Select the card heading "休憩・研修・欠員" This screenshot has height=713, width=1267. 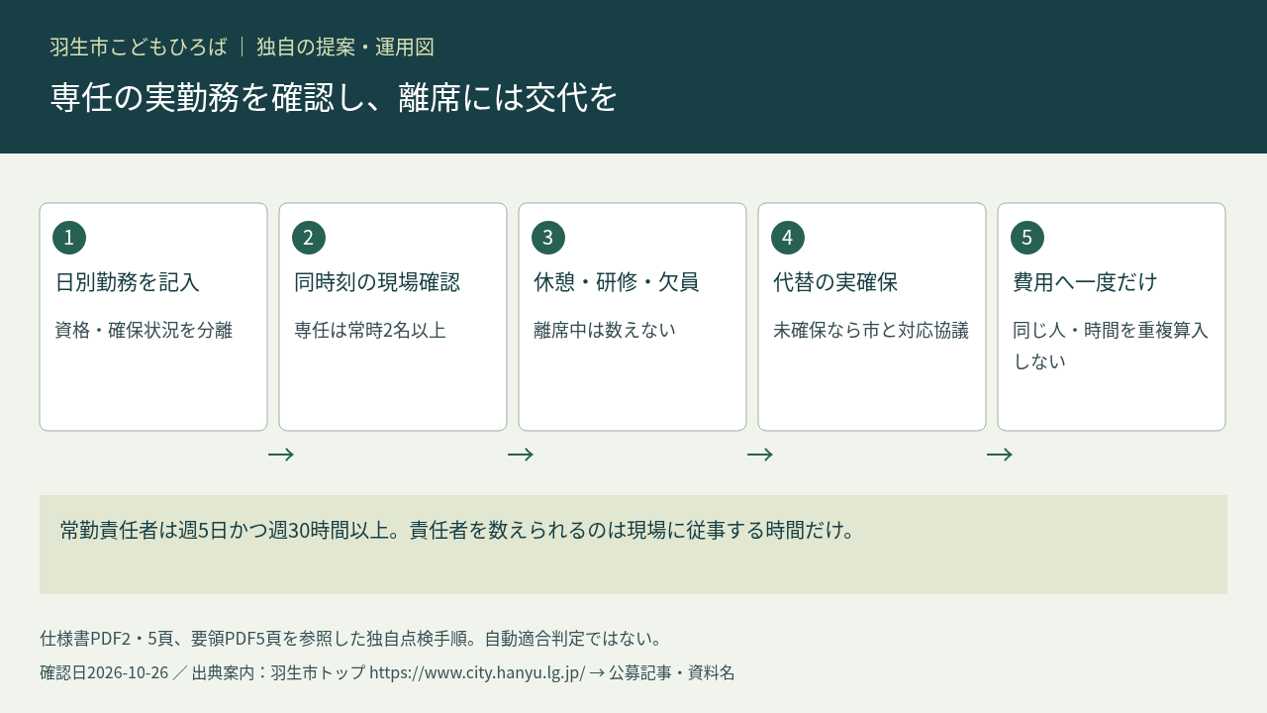617,282
